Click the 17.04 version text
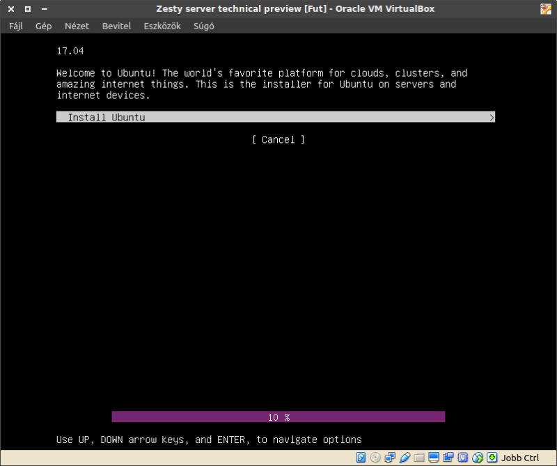This screenshot has height=466, width=557. tap(70, 51)
